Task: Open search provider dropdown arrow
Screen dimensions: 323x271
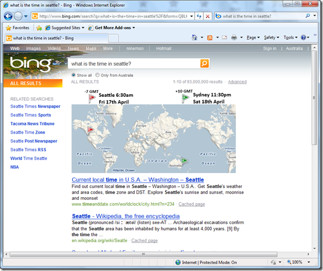Action: point(315,16)
